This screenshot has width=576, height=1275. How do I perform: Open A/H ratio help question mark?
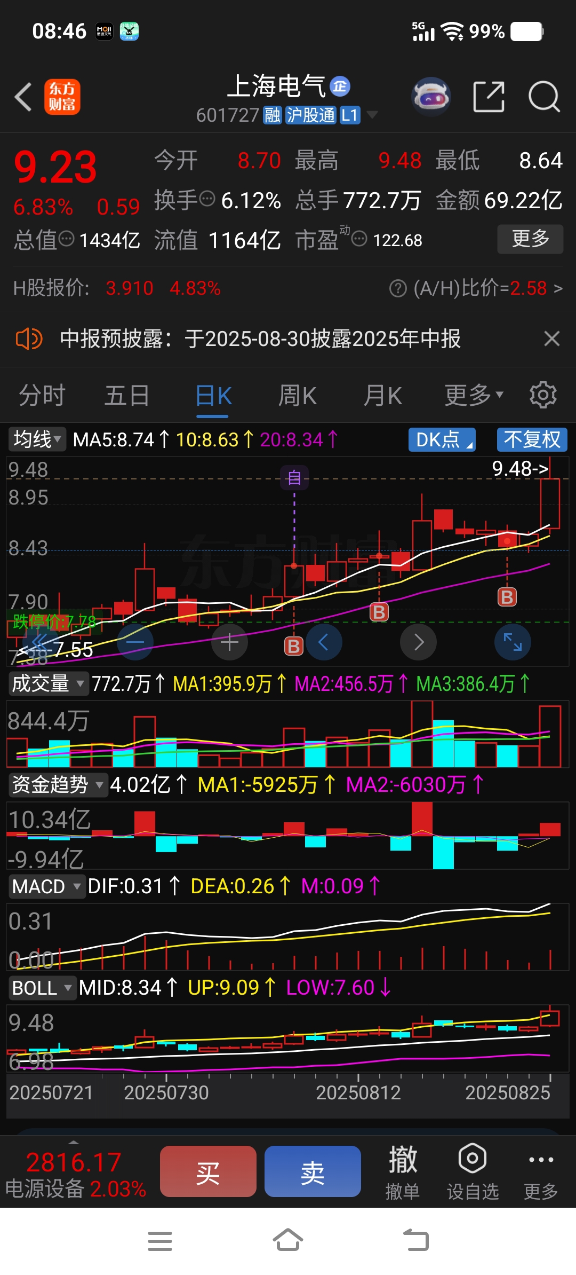[x=398, y=288]
